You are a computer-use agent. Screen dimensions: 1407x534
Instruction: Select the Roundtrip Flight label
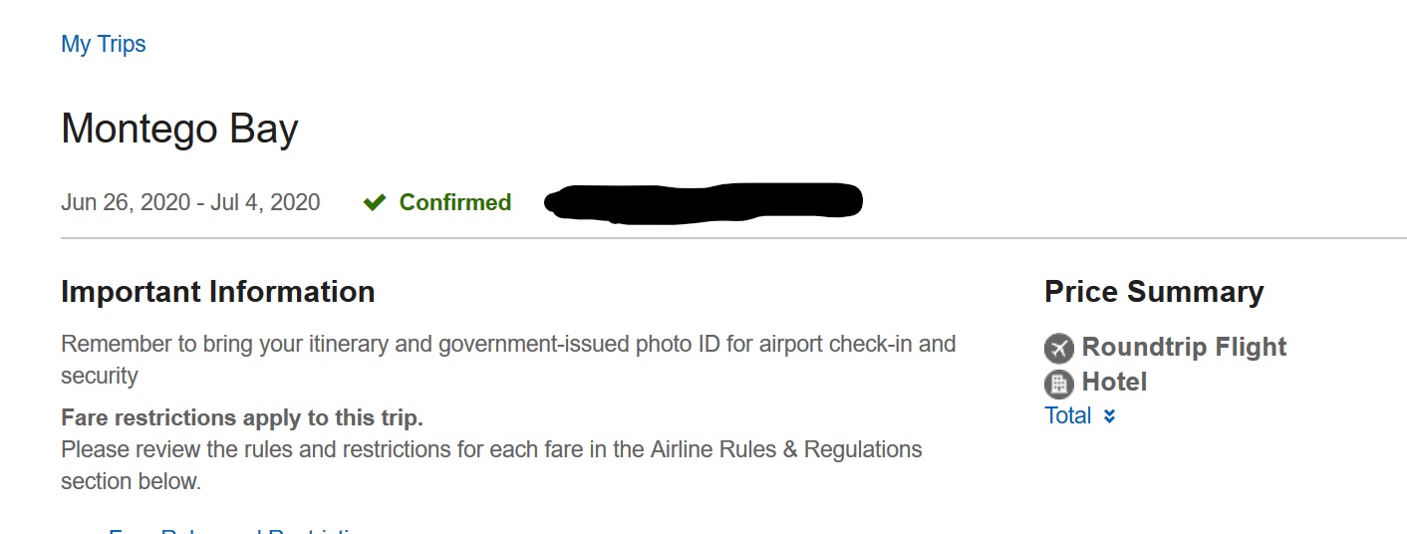click(1184, 347)
